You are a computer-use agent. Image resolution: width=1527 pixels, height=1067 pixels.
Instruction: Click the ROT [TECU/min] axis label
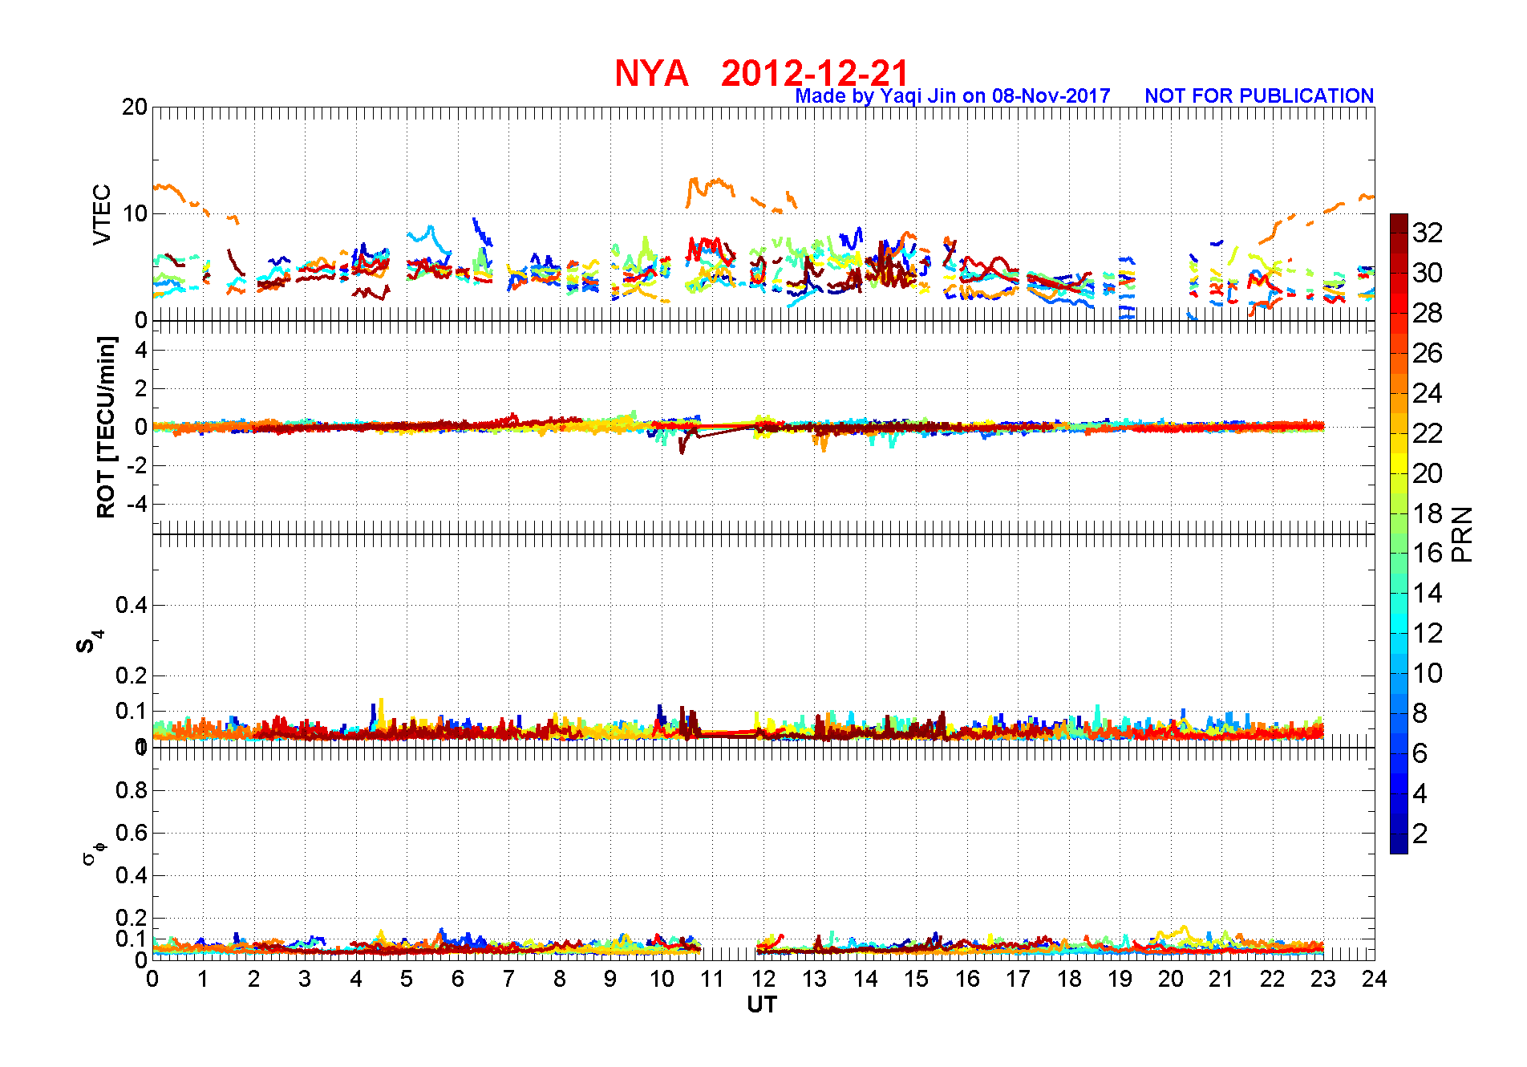pyautogui.click(x=106, y=427)
